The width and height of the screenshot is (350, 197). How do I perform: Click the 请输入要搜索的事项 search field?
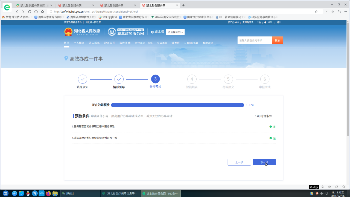255,40
